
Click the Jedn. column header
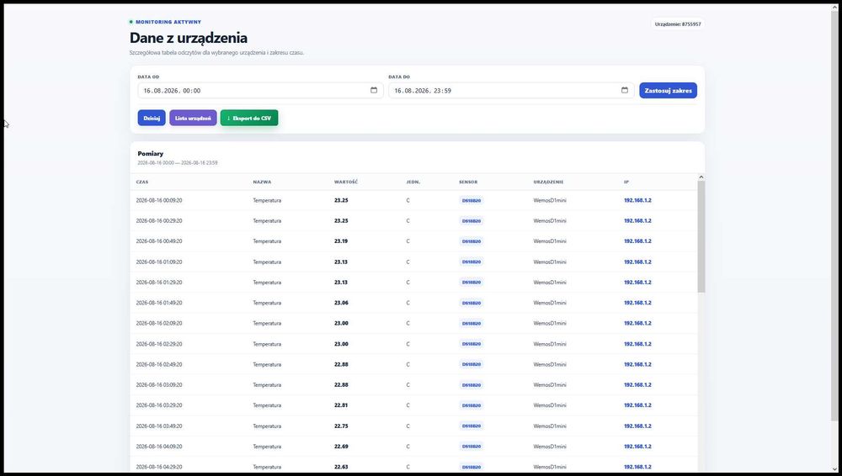(413, 182)
